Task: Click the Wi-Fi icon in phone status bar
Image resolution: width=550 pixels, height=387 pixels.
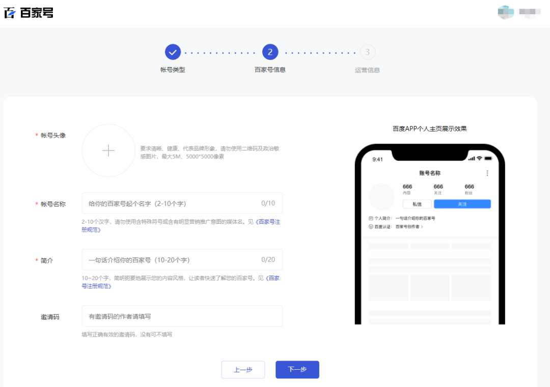Action: pos(479,159)
